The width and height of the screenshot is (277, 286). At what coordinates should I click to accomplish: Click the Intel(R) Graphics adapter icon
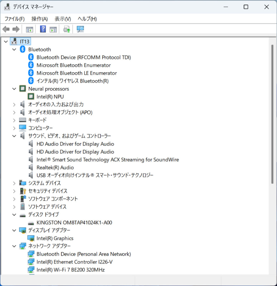(x=31, y=238)
